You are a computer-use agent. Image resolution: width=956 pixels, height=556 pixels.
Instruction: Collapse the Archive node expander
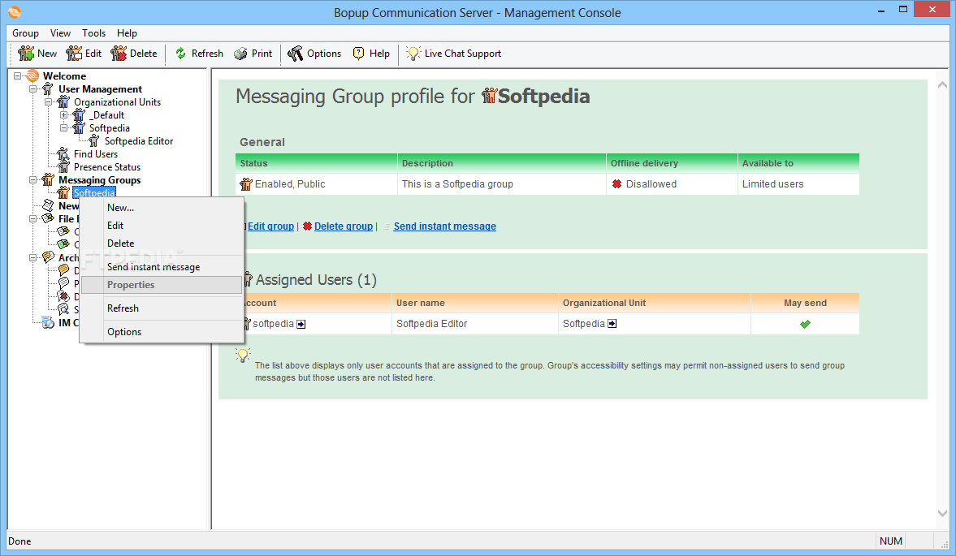tap(33, 257)
